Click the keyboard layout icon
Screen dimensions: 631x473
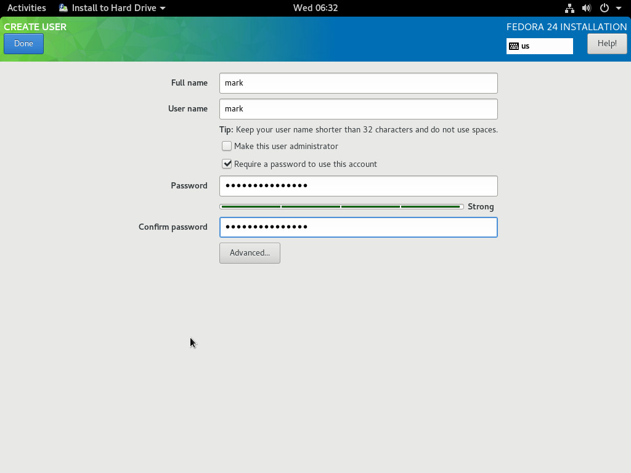[514, 46]
